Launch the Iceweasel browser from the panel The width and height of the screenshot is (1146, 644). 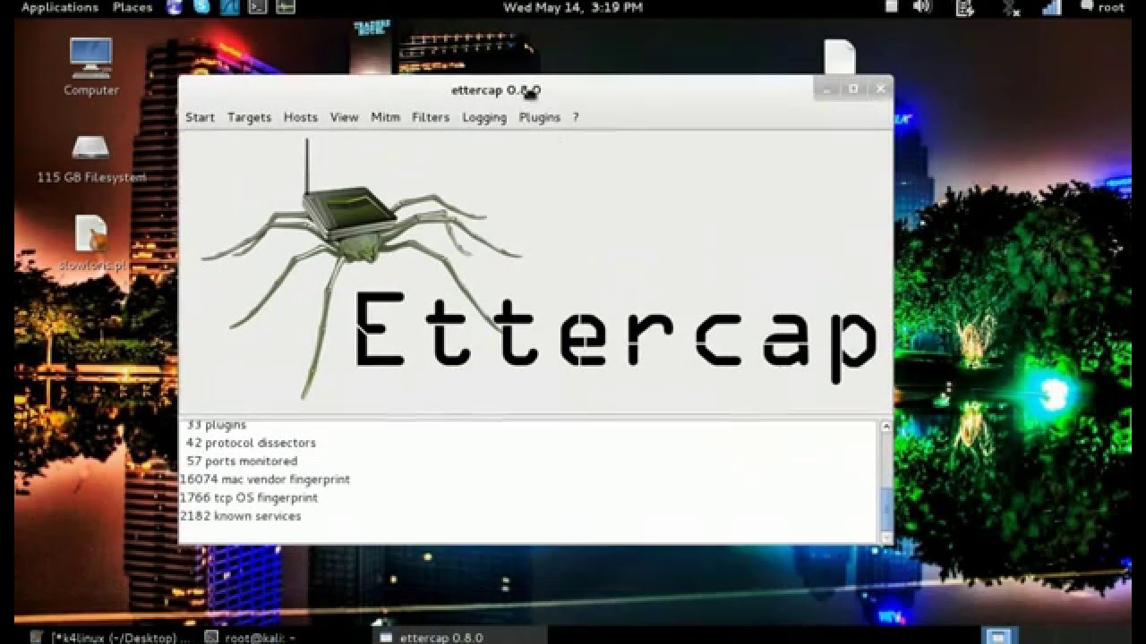click(175, 7)
